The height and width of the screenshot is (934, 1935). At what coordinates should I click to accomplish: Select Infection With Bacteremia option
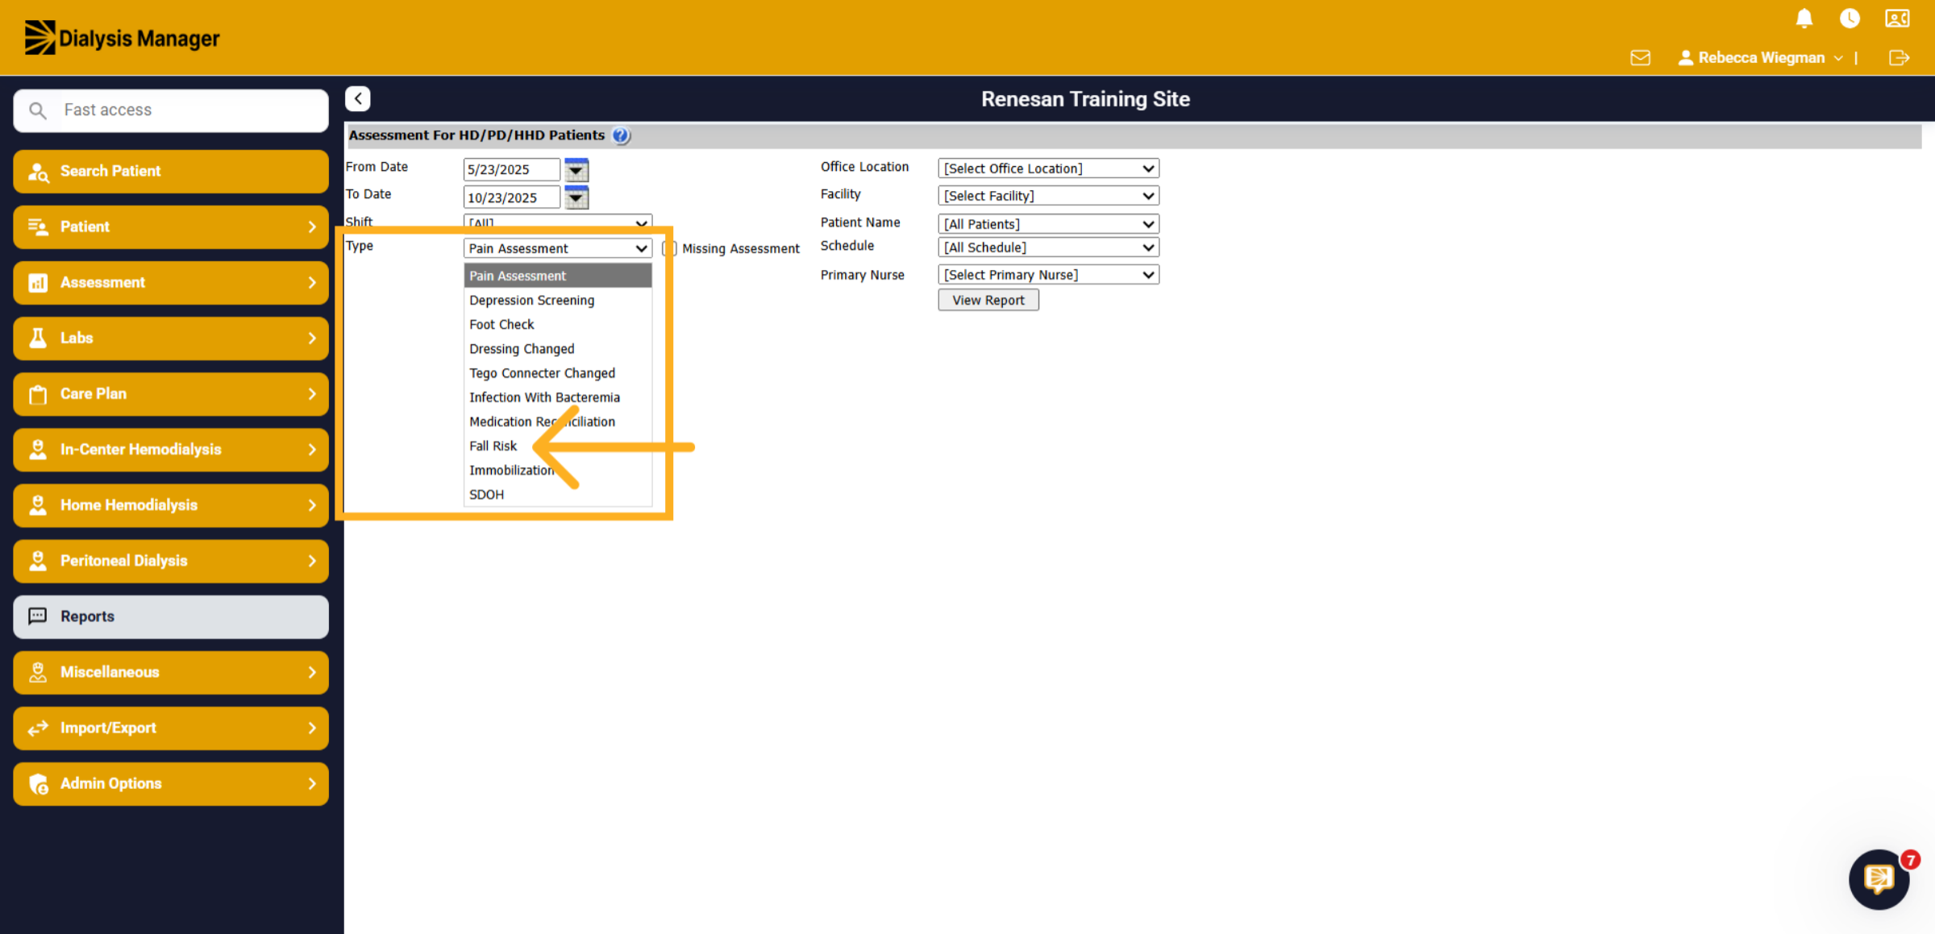click(557, 397)
